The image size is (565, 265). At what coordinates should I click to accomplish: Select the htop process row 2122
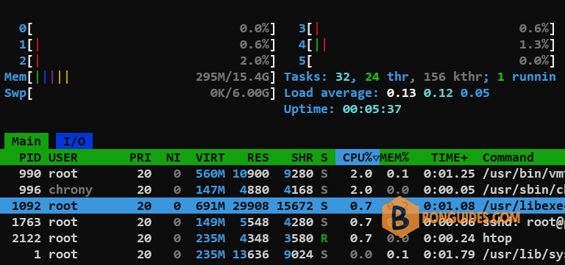point(282,238)
